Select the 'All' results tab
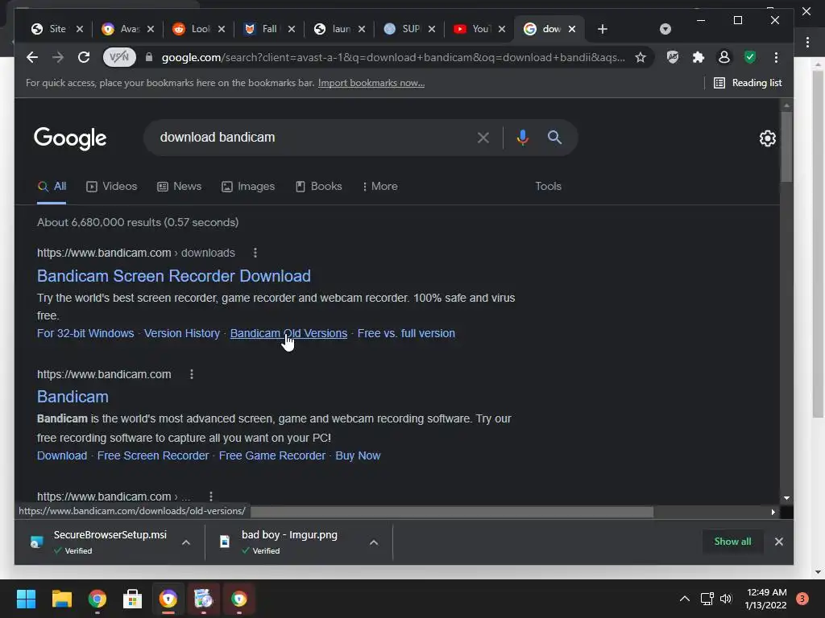 click(x=52, y=187)
